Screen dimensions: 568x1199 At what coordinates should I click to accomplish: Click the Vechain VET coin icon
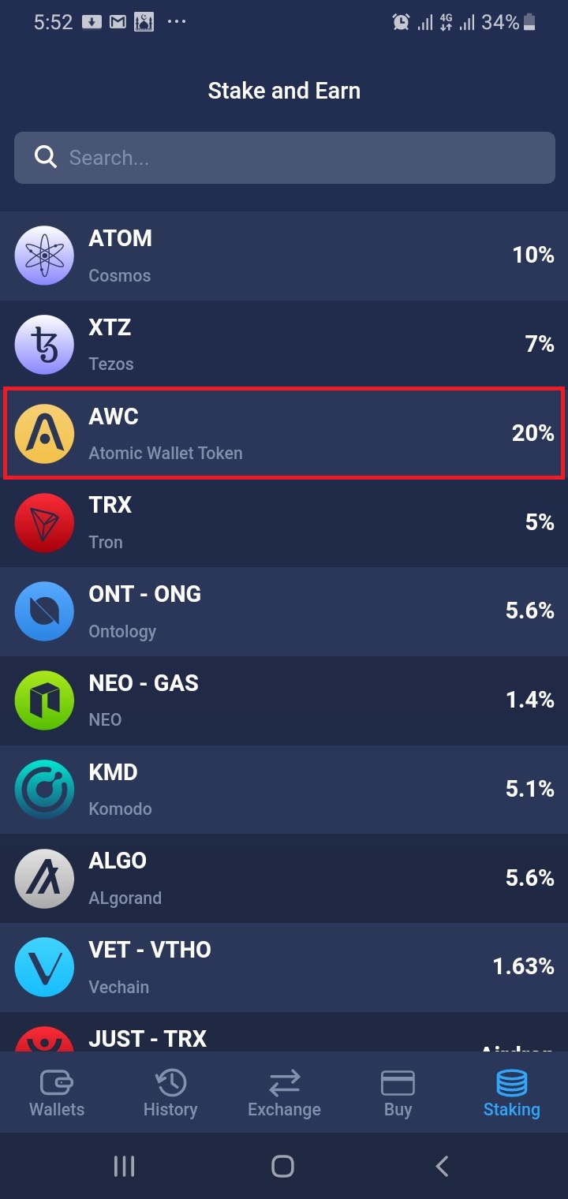44,966
